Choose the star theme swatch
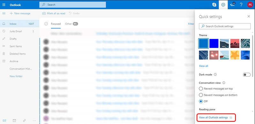 pyautogui.click(x=235, y=55)
